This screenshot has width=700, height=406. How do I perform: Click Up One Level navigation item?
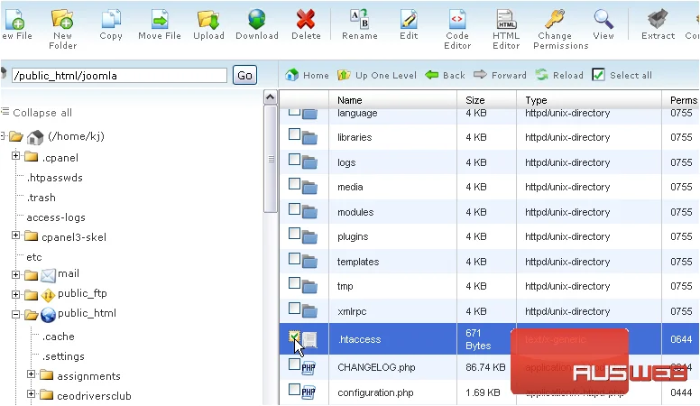(377, 75)
